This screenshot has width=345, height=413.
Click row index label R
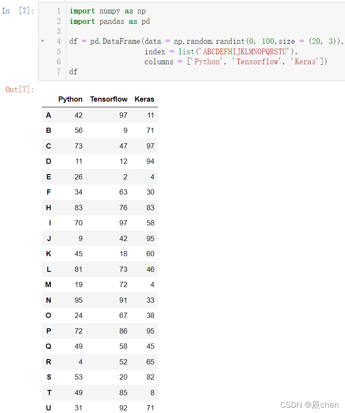[49, 362]
